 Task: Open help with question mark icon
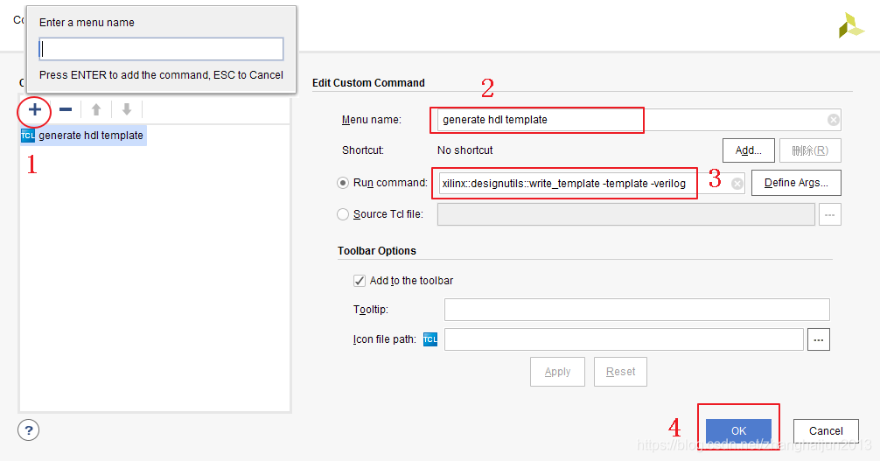tap(29, 430)
